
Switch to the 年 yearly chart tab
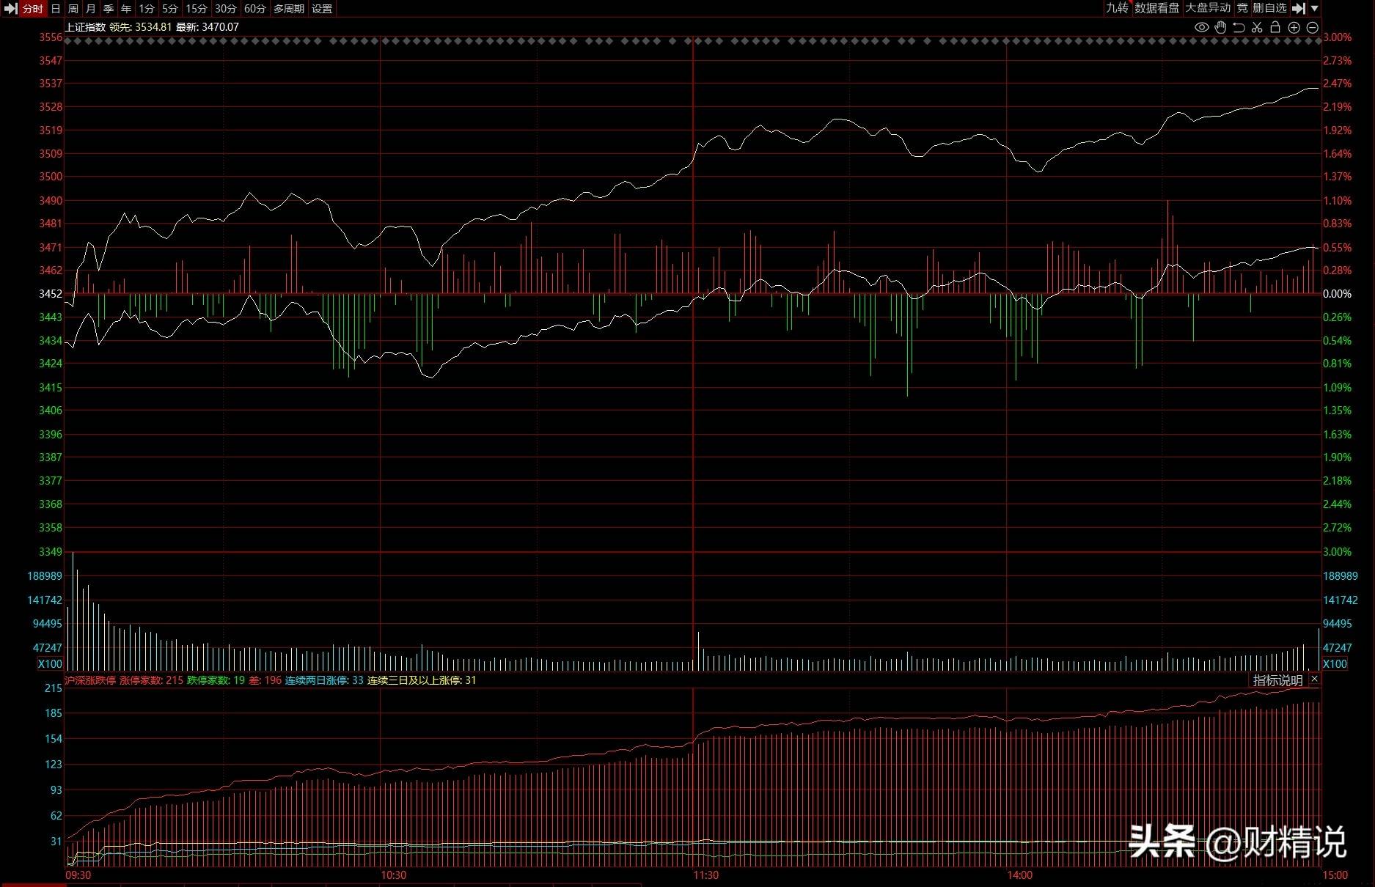coord(126,9)
